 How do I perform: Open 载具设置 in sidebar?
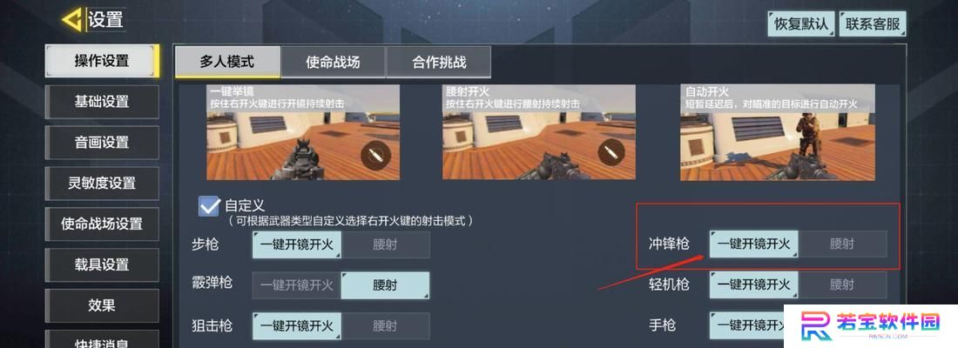pyautogui.click(x=102, y=265)
